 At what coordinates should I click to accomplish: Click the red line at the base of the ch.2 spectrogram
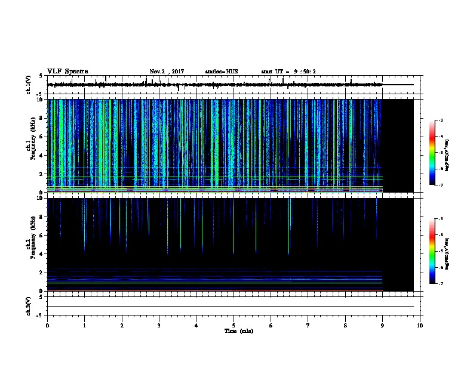pyautogui.click(x=215, y=290)
